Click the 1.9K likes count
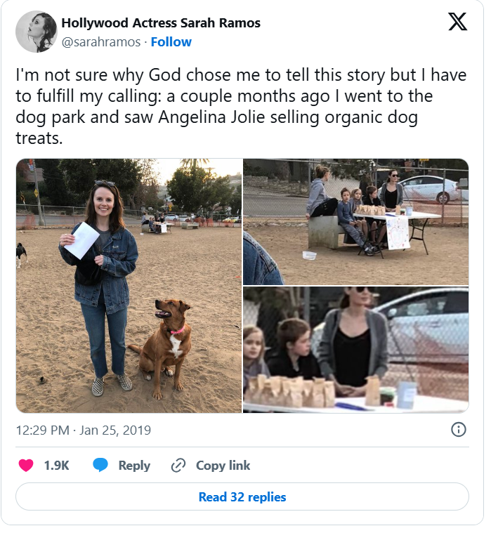The image size is (491, 533). 56,465
